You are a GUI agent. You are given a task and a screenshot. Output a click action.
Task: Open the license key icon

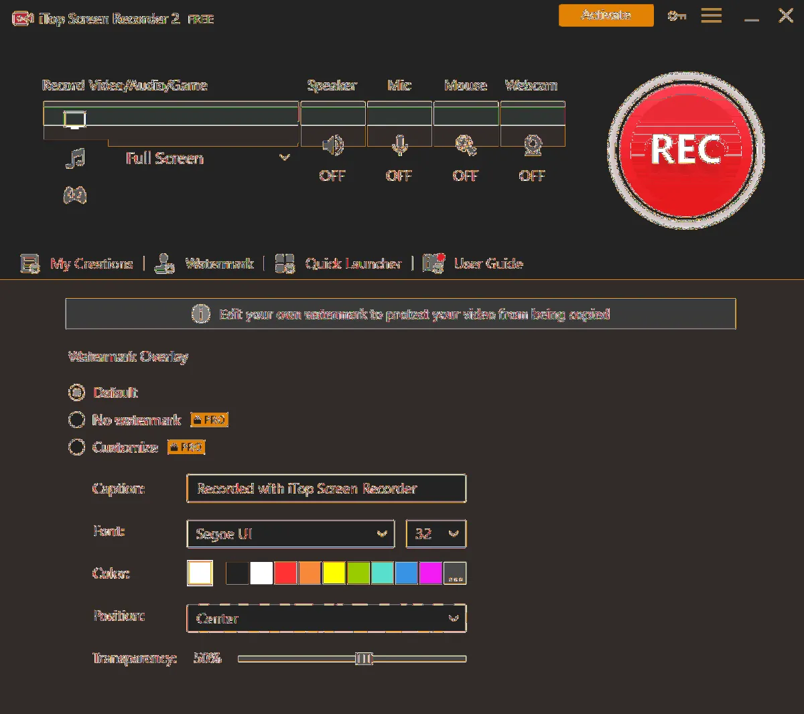(x=677, y=15)
